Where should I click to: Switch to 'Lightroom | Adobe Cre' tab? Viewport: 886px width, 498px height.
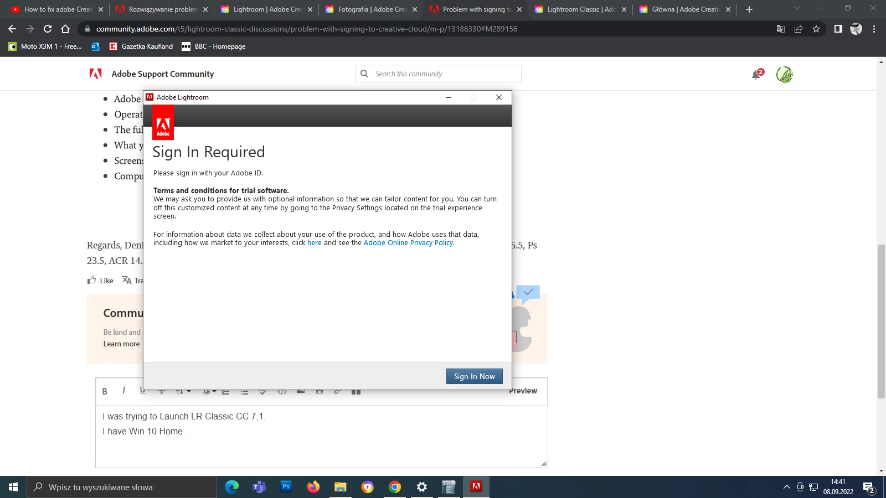(x=267, y=9)
